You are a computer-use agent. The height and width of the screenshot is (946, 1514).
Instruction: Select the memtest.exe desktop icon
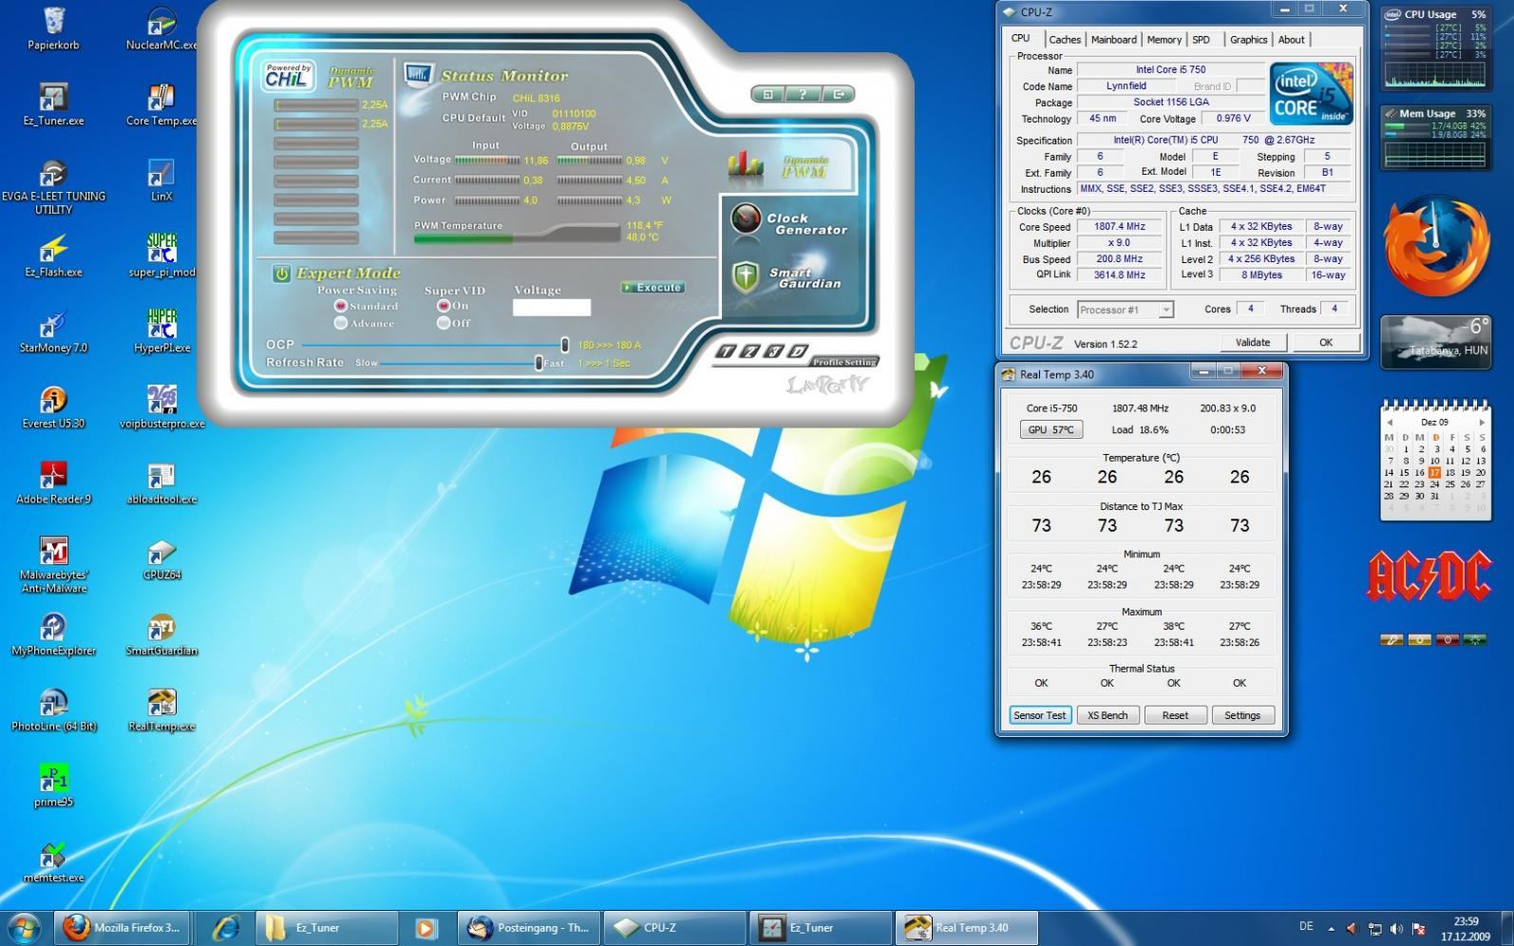click(x=53, y=862)
